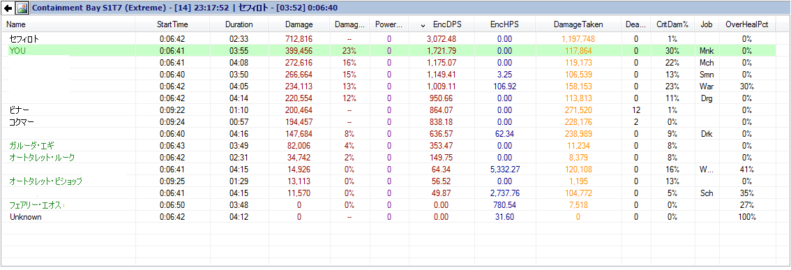Sort by the Damage column header
The width and height of the screenshot is (791, 270).
[x=299, y=24]
